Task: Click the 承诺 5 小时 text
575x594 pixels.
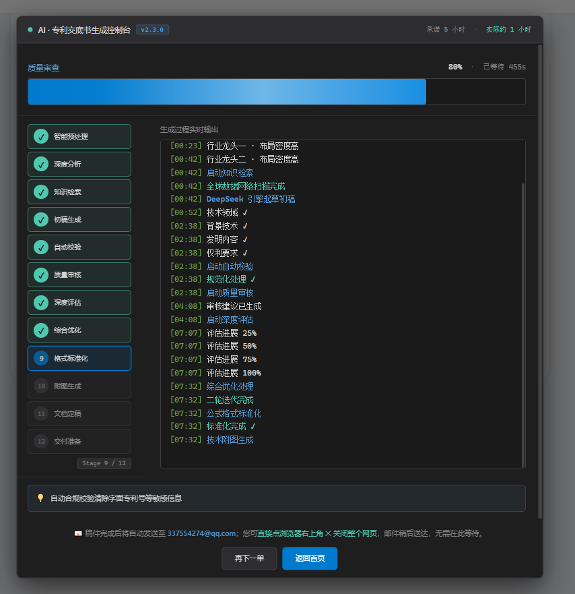Action: (x=446, y=30)
